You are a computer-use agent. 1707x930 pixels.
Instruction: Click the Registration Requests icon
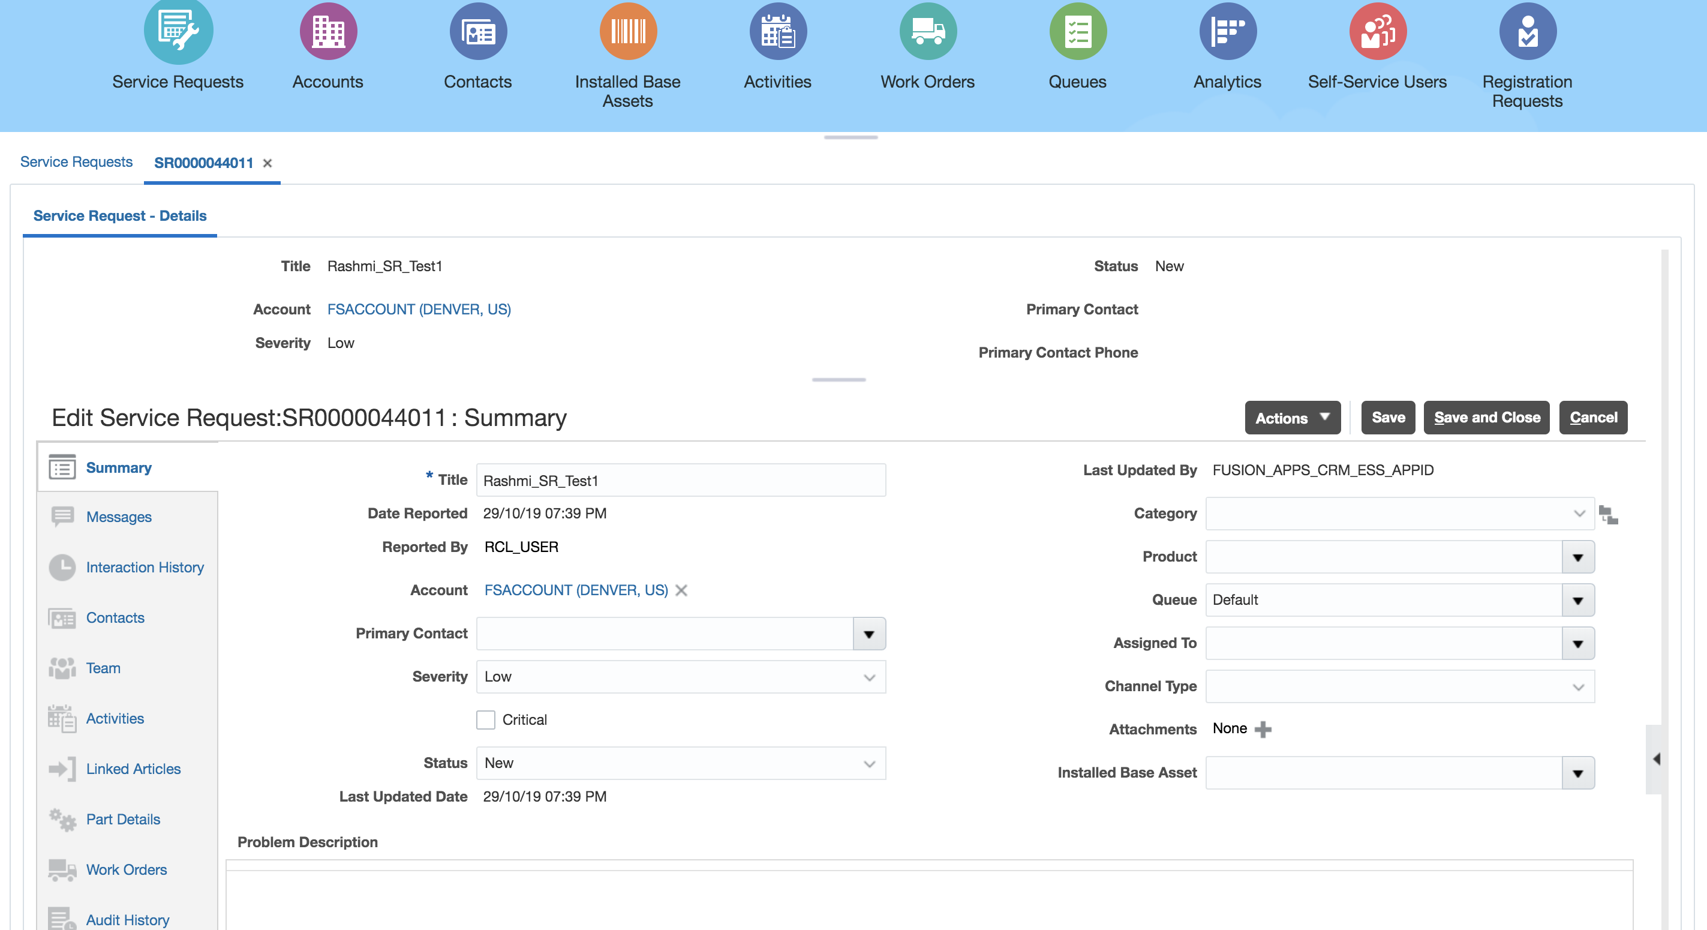[x=1526, y=32]
